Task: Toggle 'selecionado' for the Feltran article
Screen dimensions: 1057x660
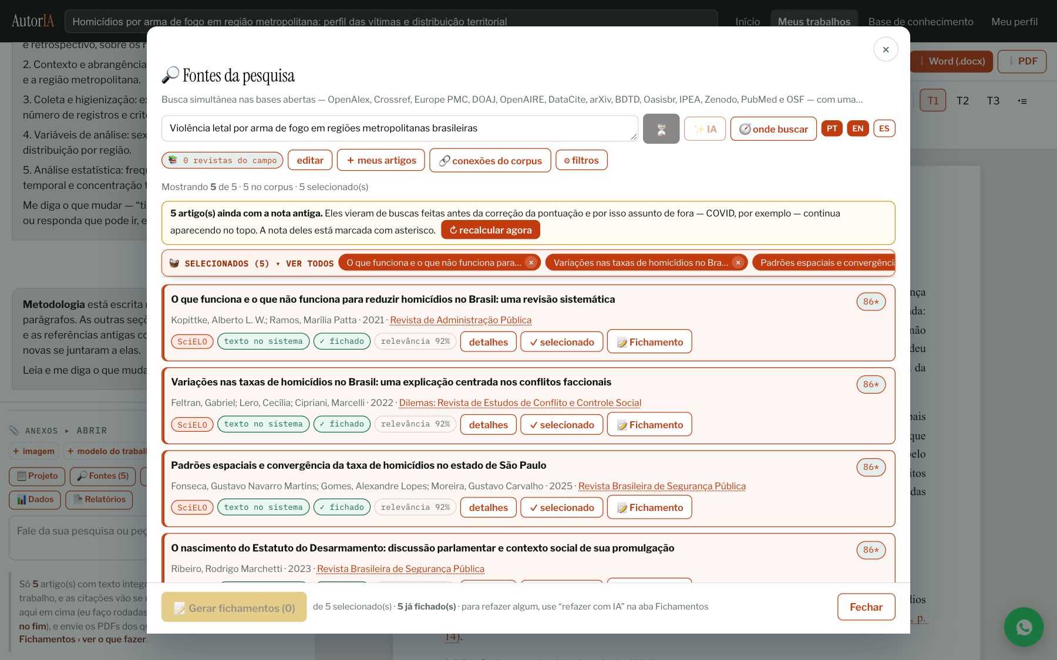Action: click(x=562, y=425)
